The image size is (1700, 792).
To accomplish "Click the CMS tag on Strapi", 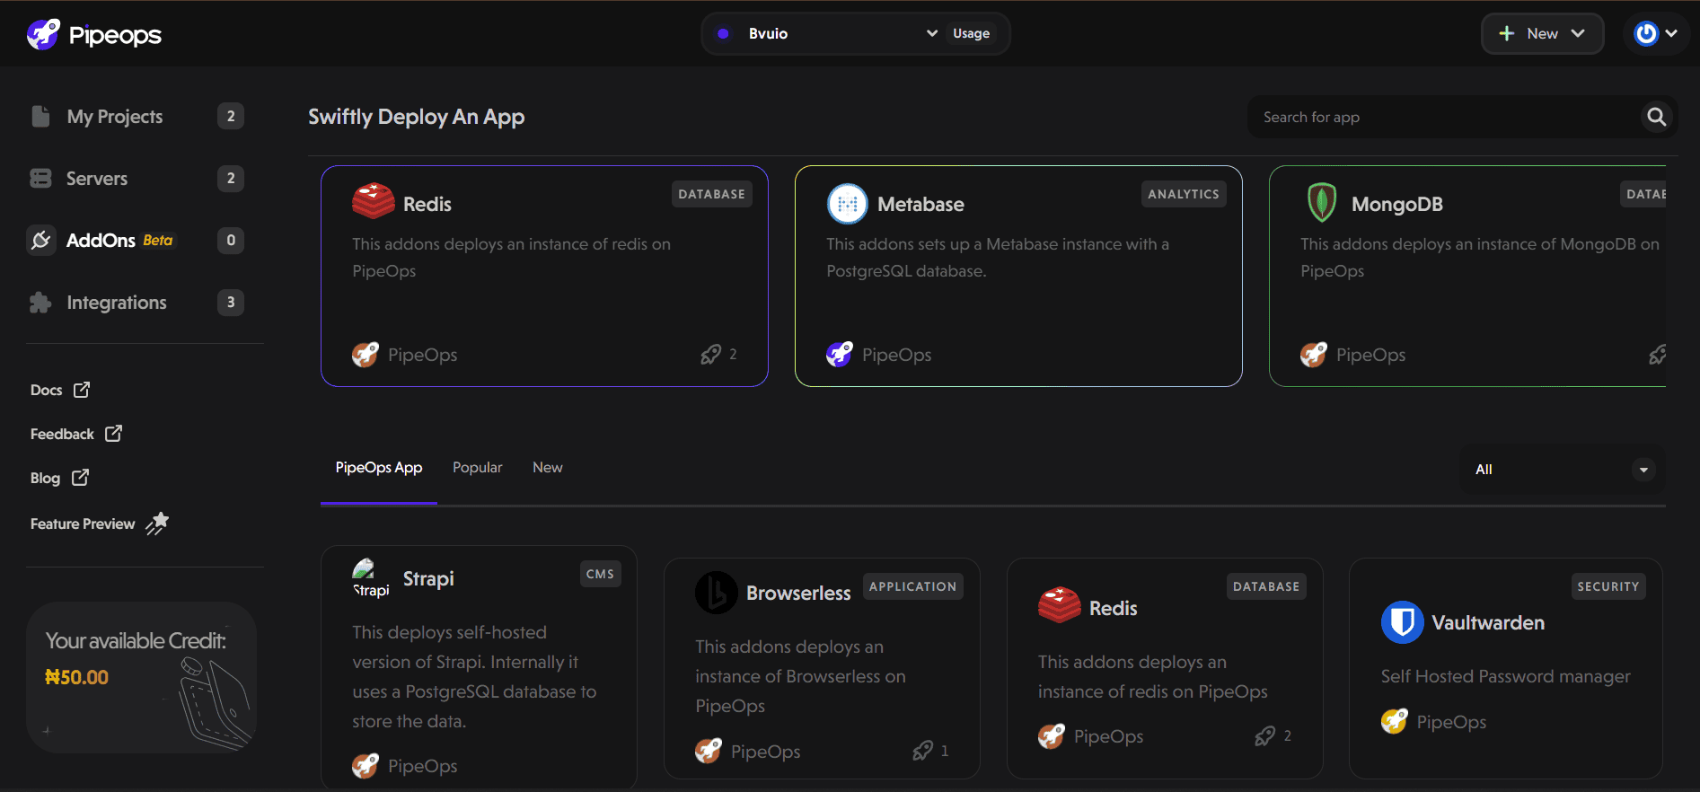I will click(600, 574).
